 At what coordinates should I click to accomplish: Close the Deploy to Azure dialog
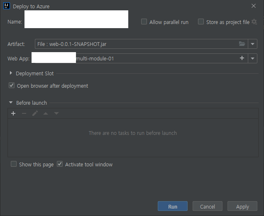click(254, 6)
